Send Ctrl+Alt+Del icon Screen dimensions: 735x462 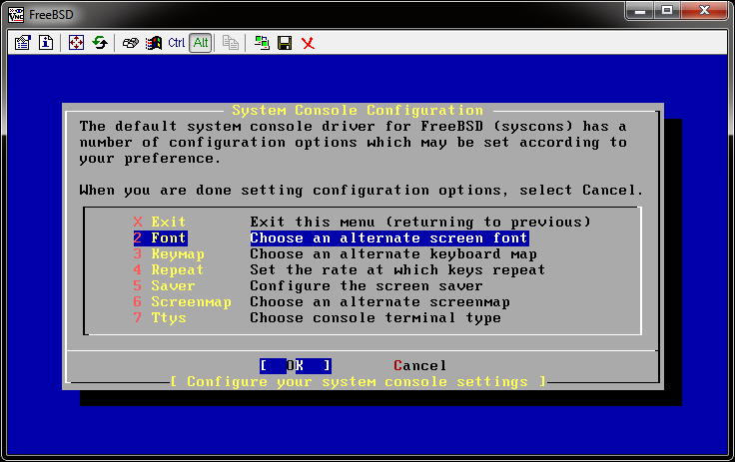tap(131, 43)
